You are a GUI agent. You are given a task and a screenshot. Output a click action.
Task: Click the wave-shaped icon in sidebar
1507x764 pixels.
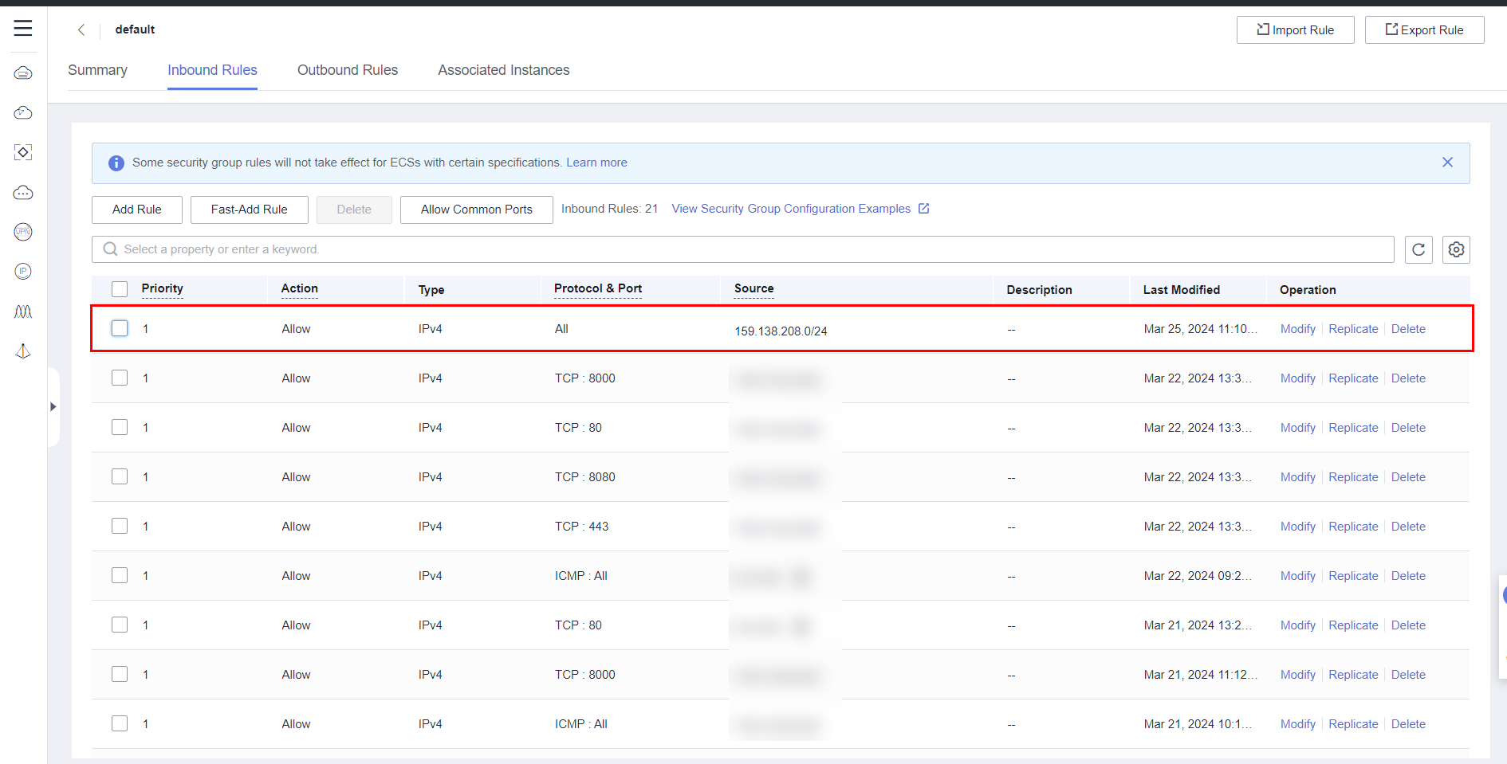pos(23,311)
